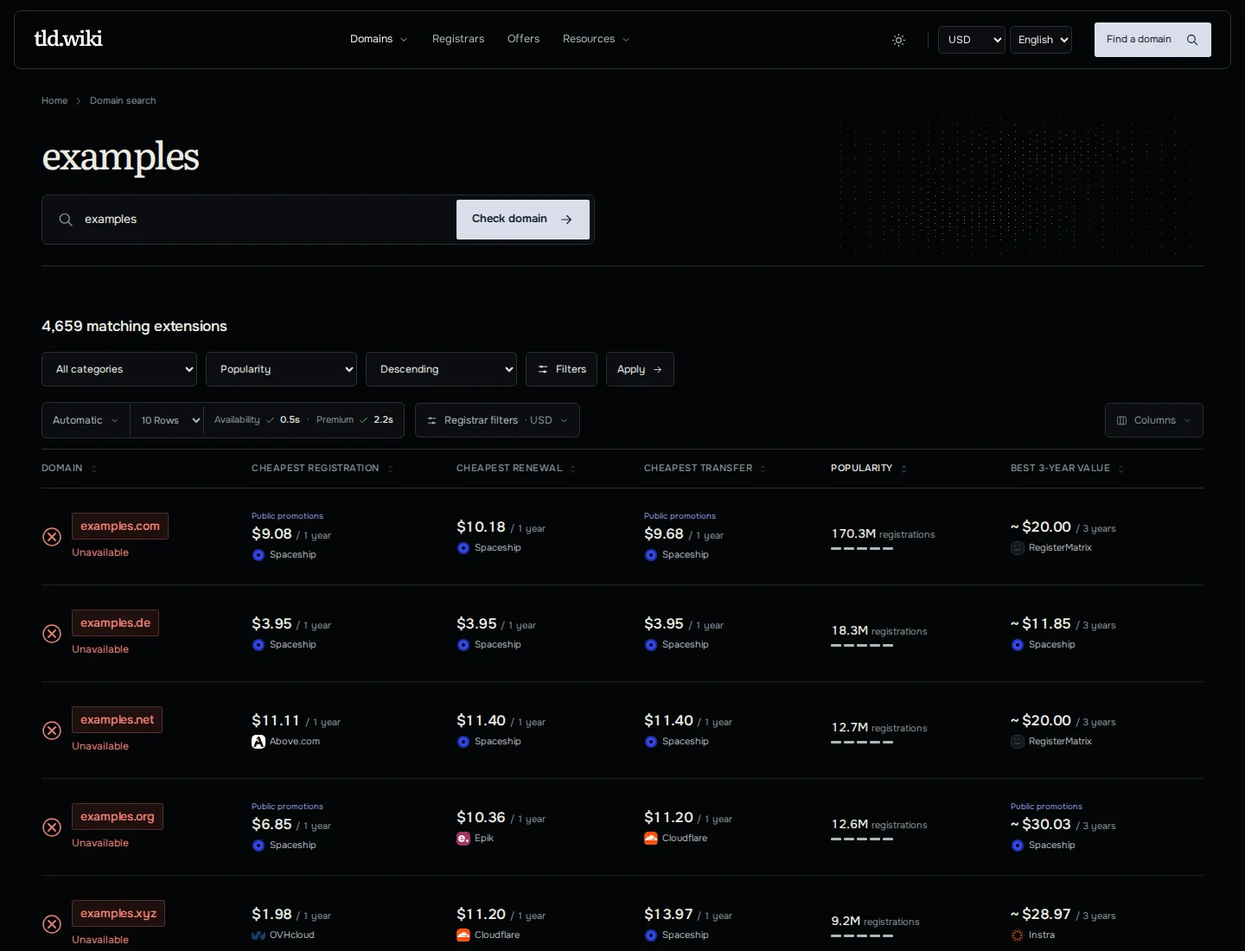Click the unavailable X icon for examples.de
Screen dimensions: 1245x951
pos(52,634)
